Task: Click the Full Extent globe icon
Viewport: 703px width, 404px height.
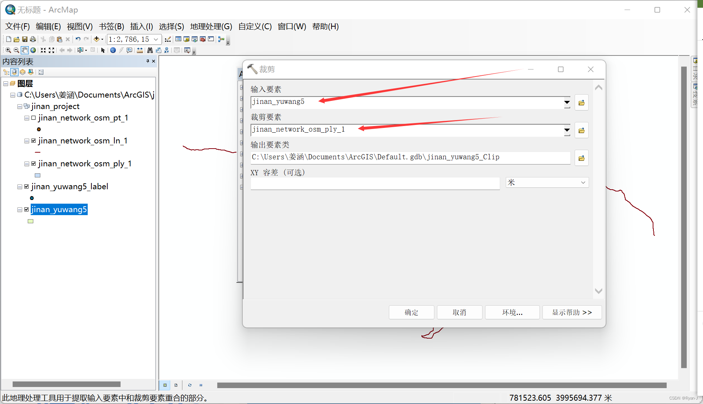Action: pyautogui.click(x=33, y=50)
